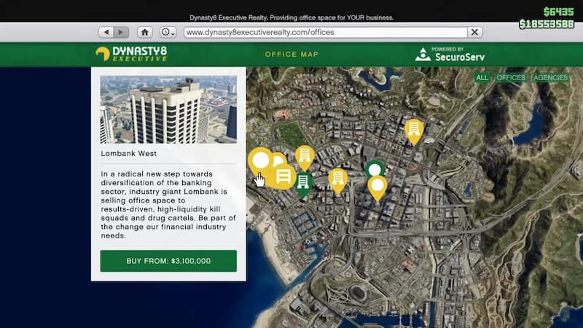Show ALL properties filter

[482, 77]
